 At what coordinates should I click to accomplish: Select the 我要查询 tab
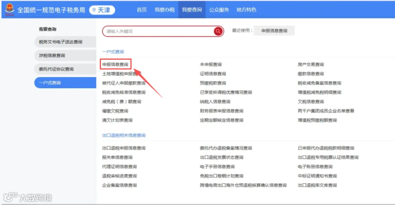(192, 10)
